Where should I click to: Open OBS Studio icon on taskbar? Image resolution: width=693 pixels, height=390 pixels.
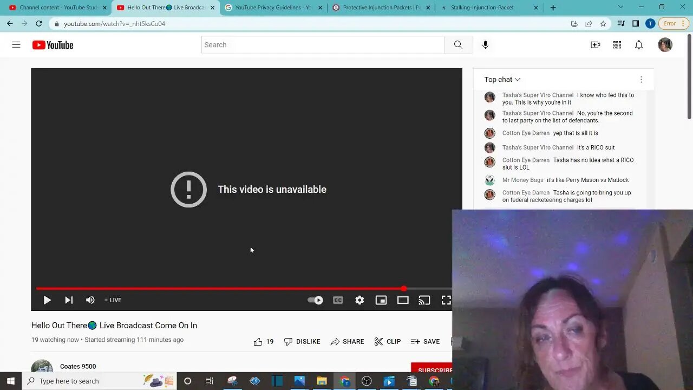(x=367, y=381)
